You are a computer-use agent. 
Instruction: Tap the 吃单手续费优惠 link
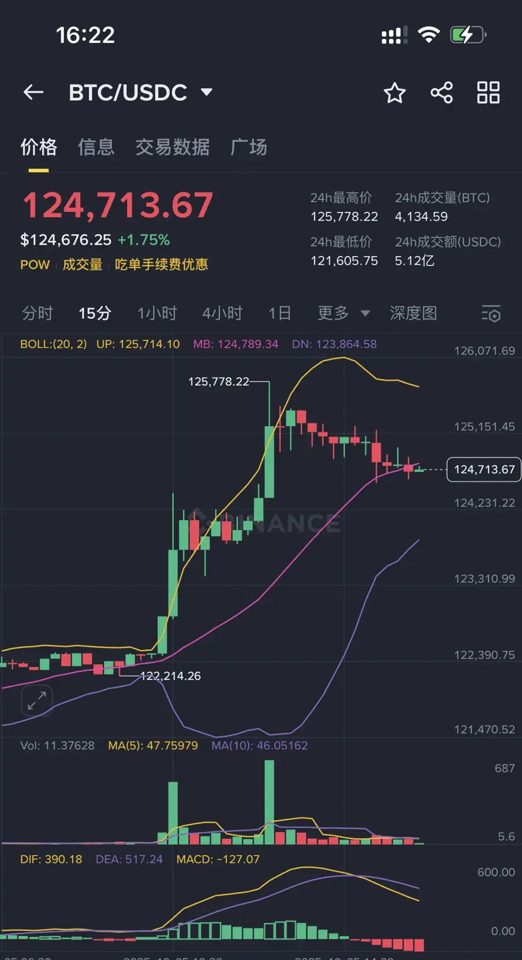pos(161,265)
